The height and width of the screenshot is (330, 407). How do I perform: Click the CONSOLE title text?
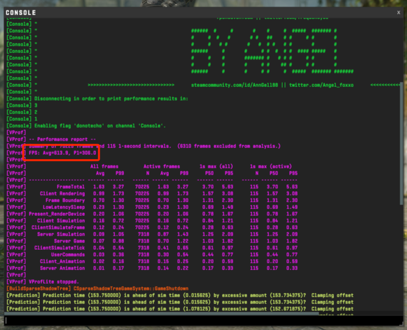click(x=21, y=13)
